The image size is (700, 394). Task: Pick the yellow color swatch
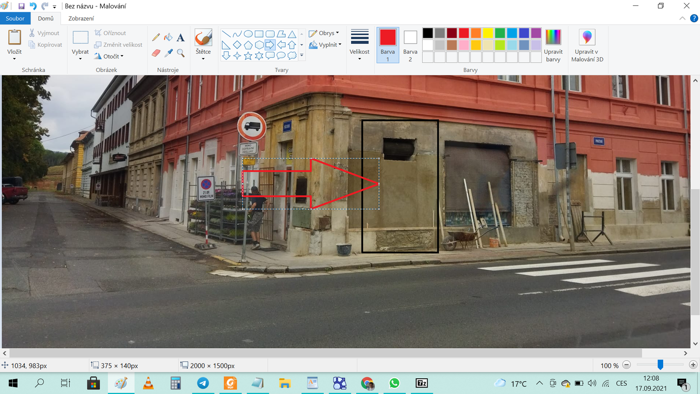(487, 33)
